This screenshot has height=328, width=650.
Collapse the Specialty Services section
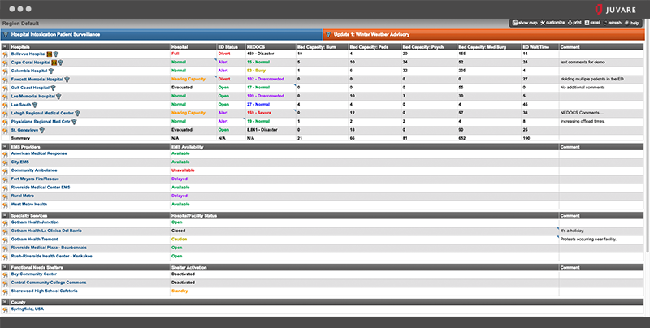pyautogui.click(x=5, y=215)
